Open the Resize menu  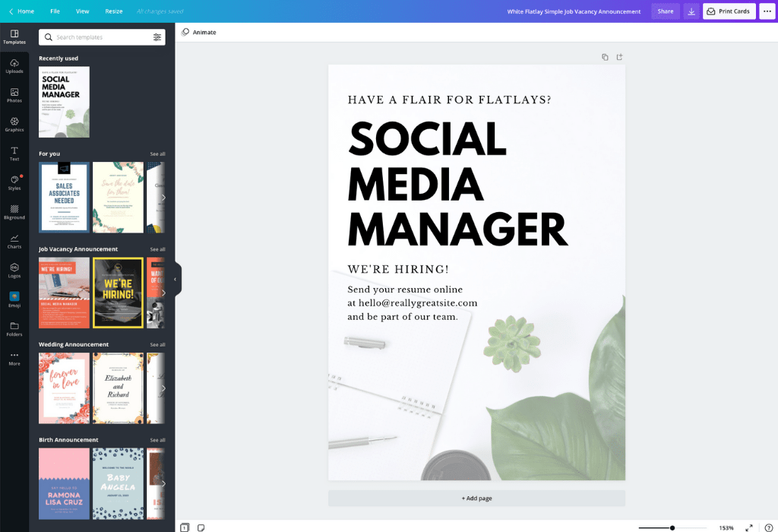pyautogui.click(x=113, y=11)
